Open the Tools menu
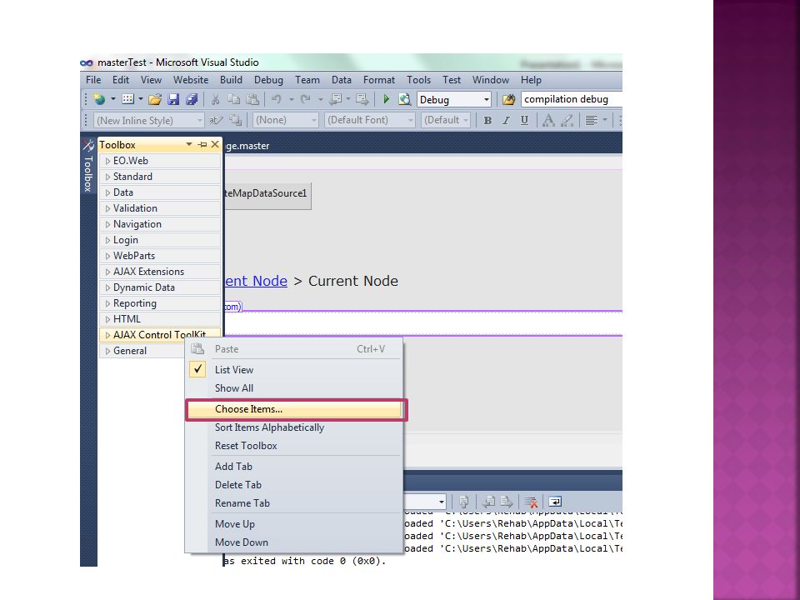Screen dimensions: 800x600 click(x=419, y=80)
